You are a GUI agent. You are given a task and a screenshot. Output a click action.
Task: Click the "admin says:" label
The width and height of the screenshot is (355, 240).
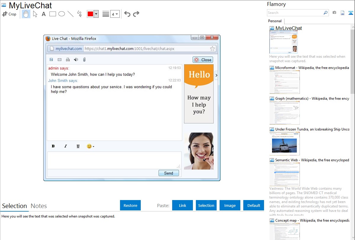59,68
